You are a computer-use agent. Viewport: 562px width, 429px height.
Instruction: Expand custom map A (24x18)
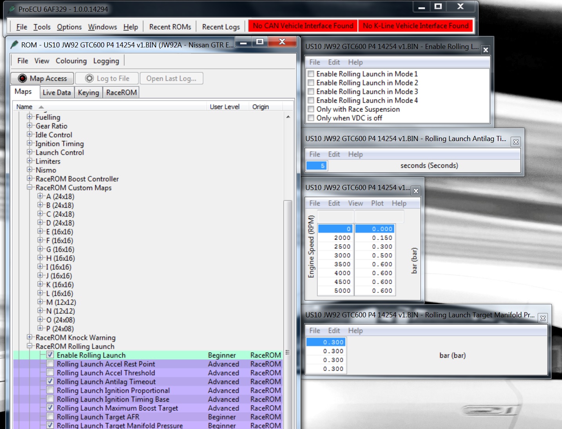40,196
